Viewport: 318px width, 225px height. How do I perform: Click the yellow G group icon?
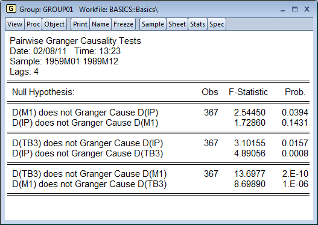(x=11, y=8)
